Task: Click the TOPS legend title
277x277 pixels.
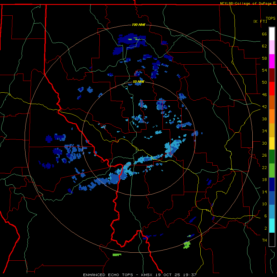Action: coord(271,18)
